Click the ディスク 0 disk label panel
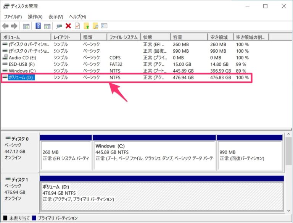293x223 pixels. click(20, 152)
